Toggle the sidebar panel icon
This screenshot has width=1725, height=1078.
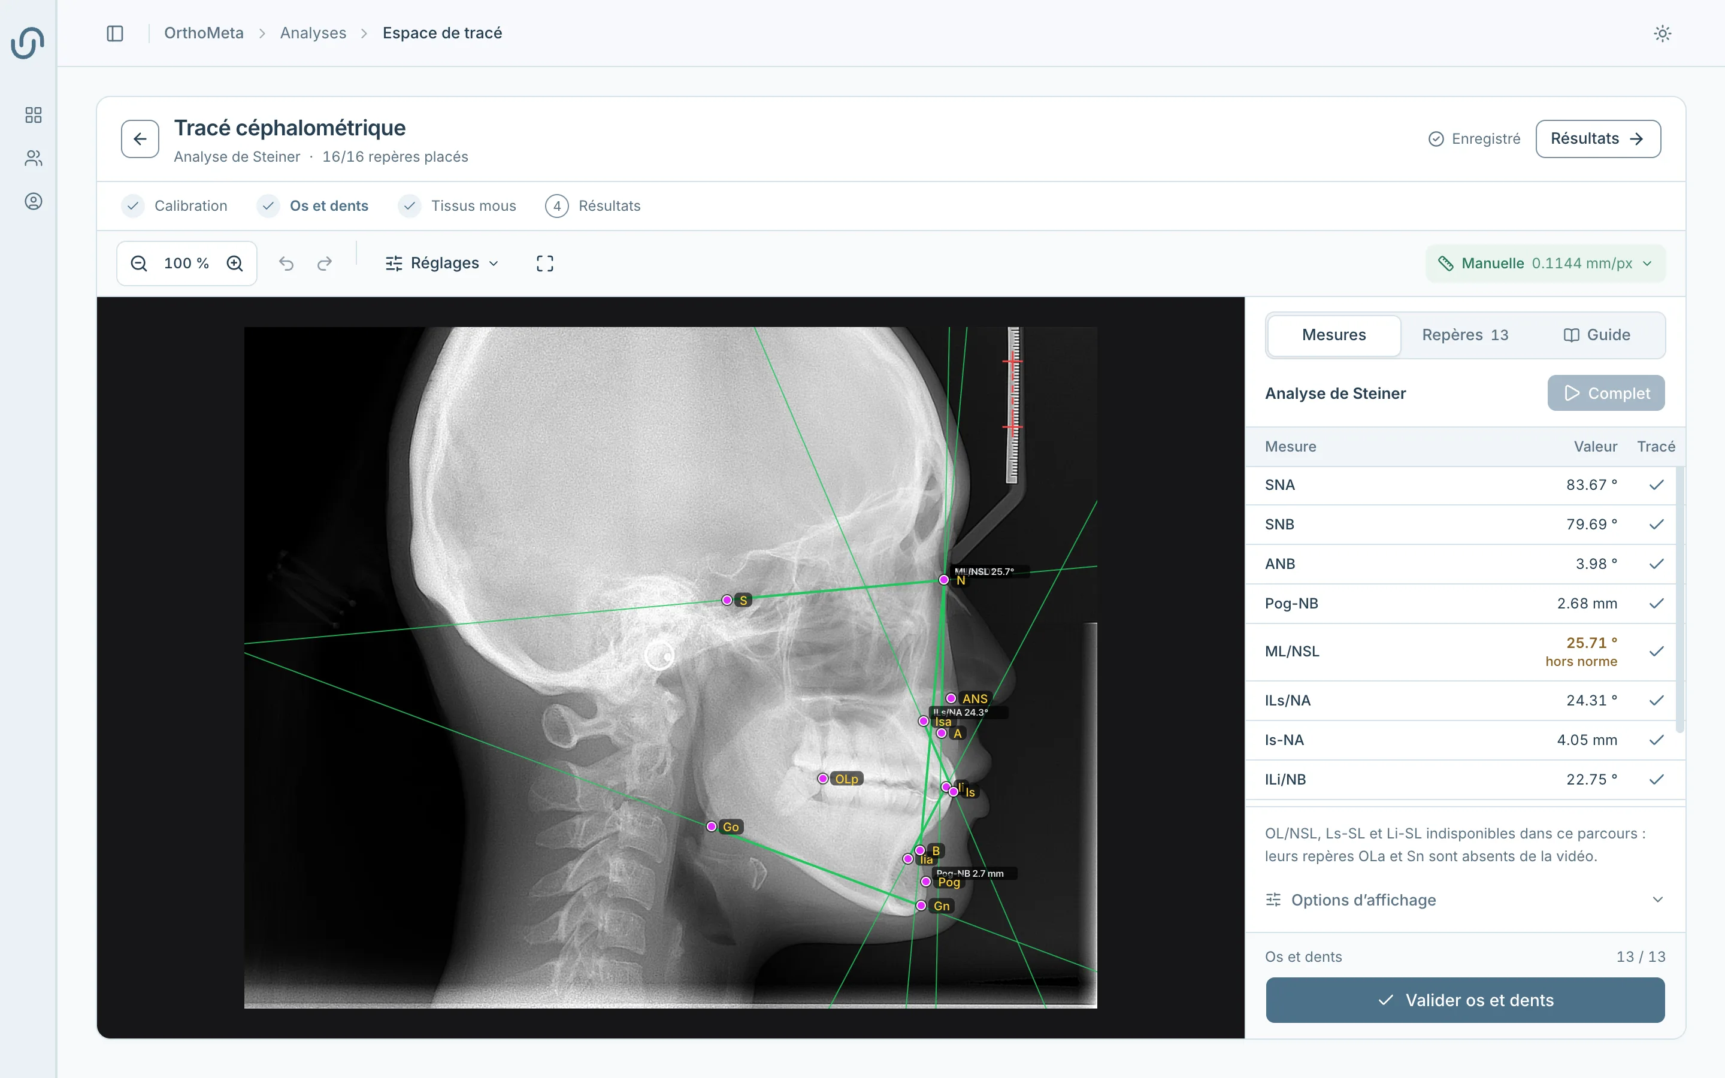[115, 34]
